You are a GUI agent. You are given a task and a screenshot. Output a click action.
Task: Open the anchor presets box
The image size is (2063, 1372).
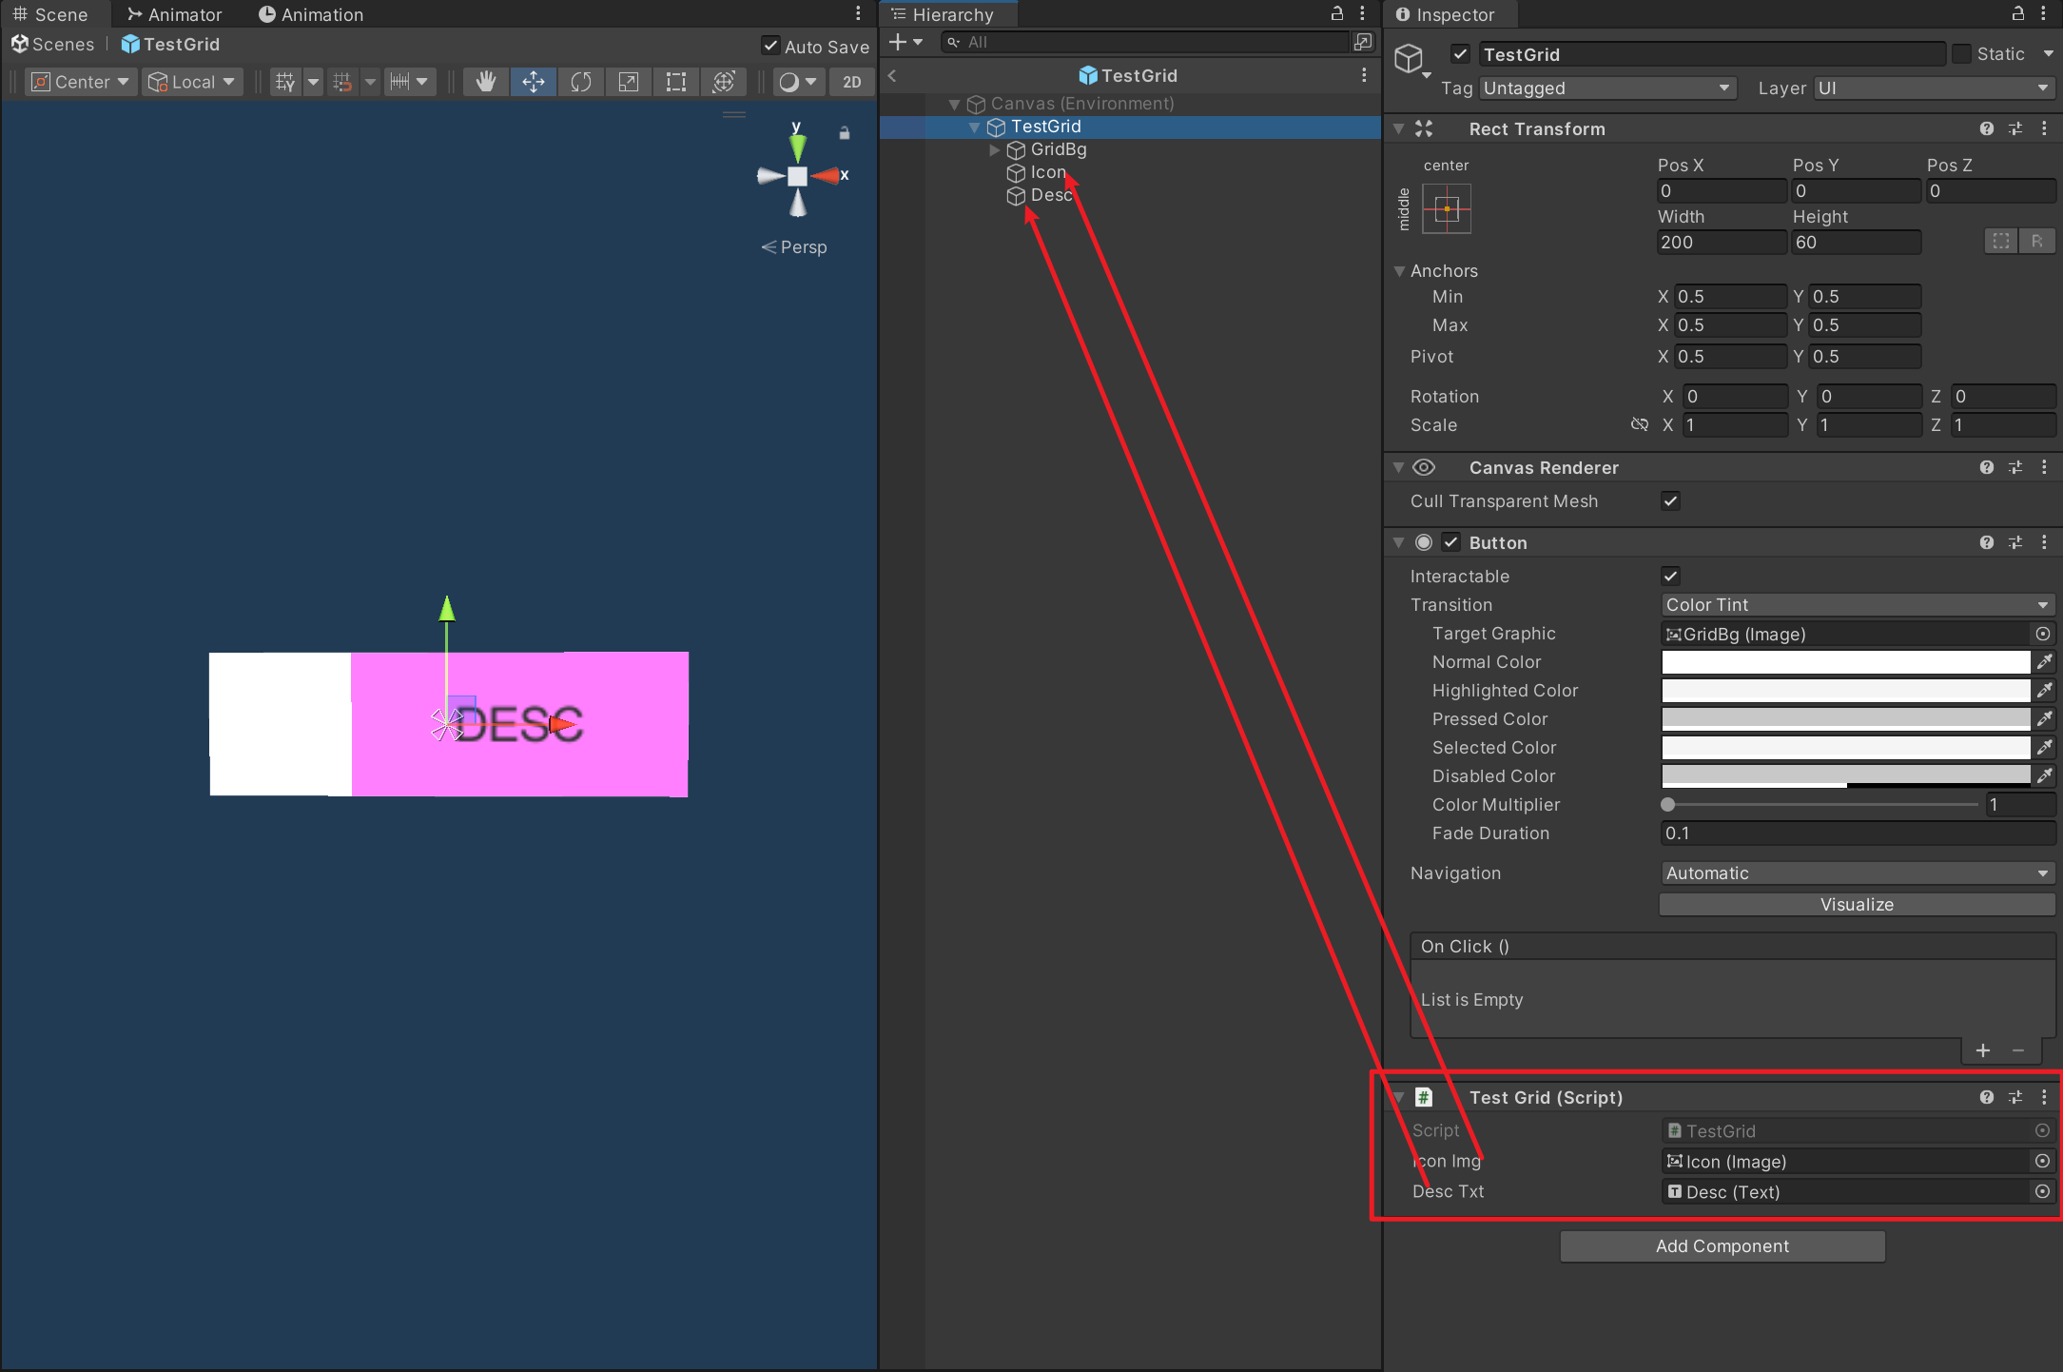click(x=1446, y=208)
